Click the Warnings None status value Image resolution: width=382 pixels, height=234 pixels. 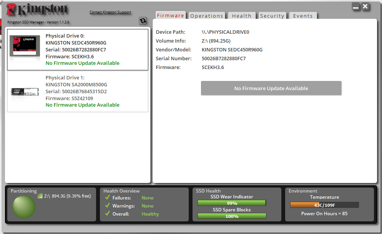(148, 206)
